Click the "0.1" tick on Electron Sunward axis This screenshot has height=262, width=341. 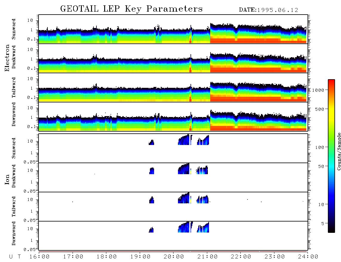pyautogui.click(x=32, y=39)
